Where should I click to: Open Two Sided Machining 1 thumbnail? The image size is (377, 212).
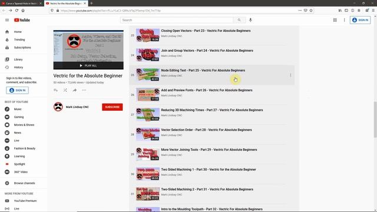click(148, 174)
